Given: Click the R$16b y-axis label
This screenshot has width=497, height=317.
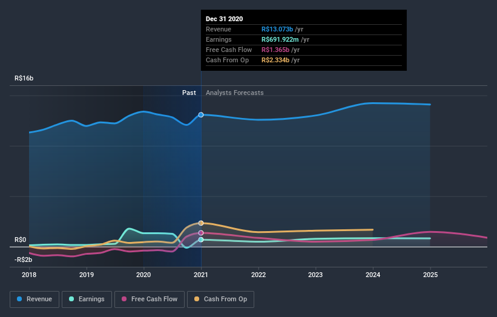Looking at the screenshot, I should coord(24,78).
